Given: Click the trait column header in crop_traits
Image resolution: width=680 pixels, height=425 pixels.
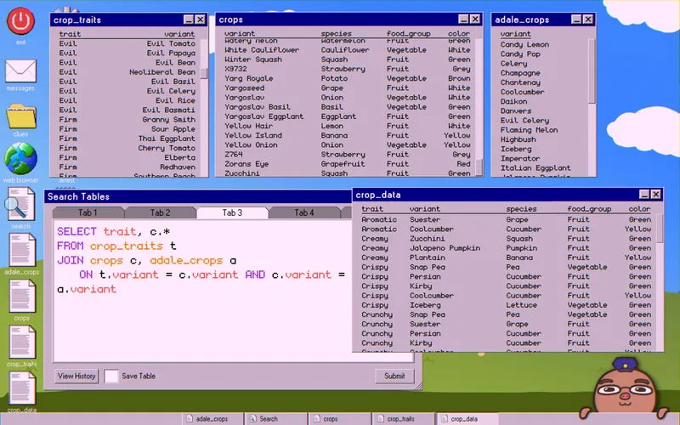Looking at the screenshot, I should click(x=70, y=34).
